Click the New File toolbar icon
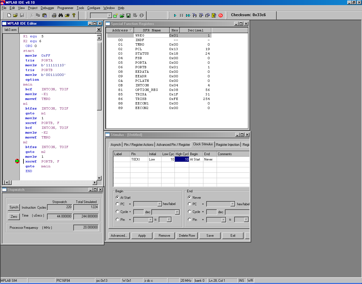The width and height of the screenshot is (362, 284). [x=9, y=15]
